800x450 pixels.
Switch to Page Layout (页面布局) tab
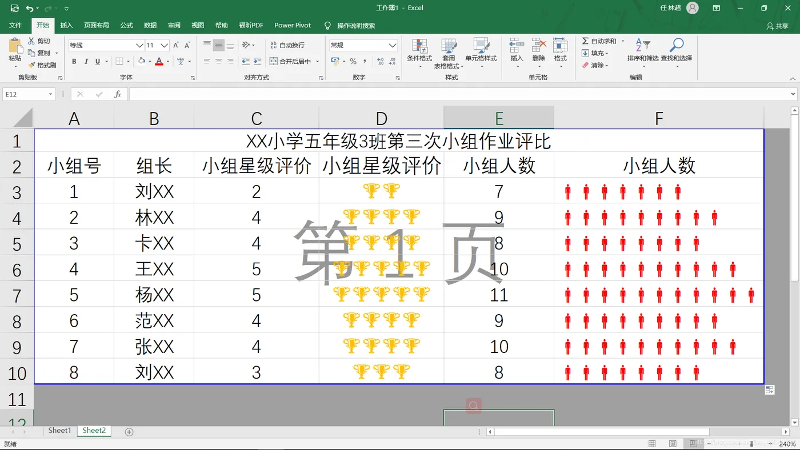tap(97, 25)
